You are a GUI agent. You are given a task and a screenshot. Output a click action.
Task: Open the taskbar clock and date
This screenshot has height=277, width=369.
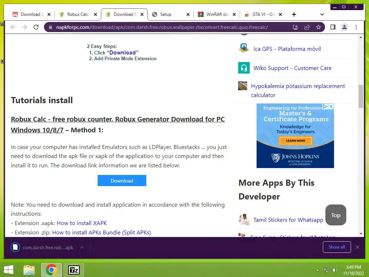click(x=353, y=270)
